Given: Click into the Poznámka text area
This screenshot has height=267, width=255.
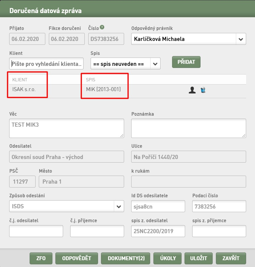Looking at the screenshot, I should click(x=189, y=128).
